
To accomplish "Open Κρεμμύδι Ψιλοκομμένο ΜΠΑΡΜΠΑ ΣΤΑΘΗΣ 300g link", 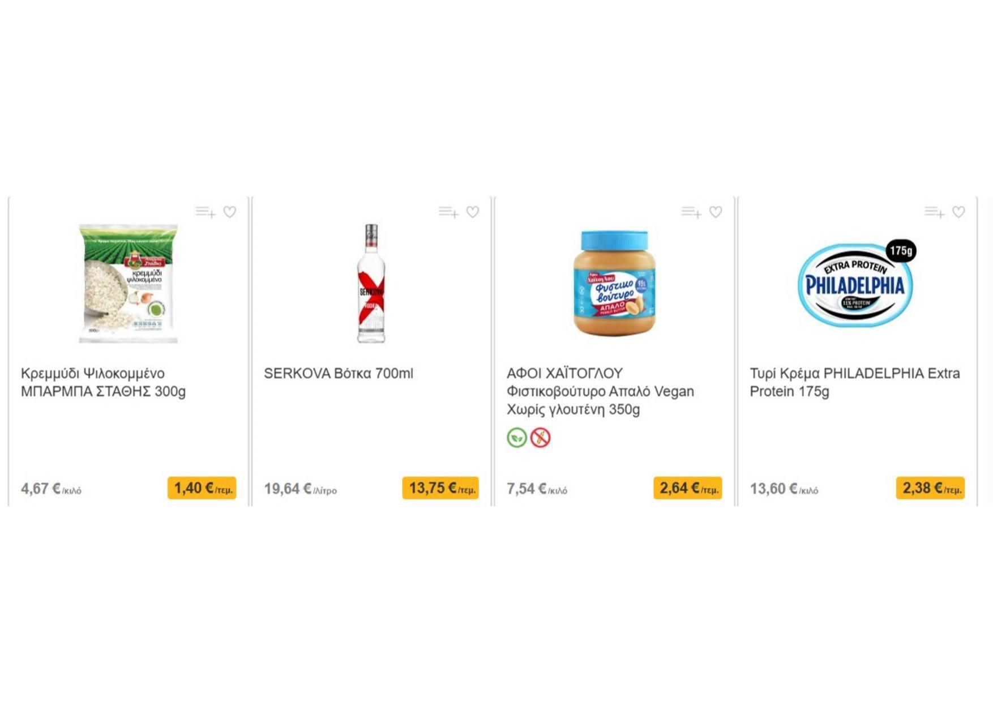I will (x=103, y=382).
